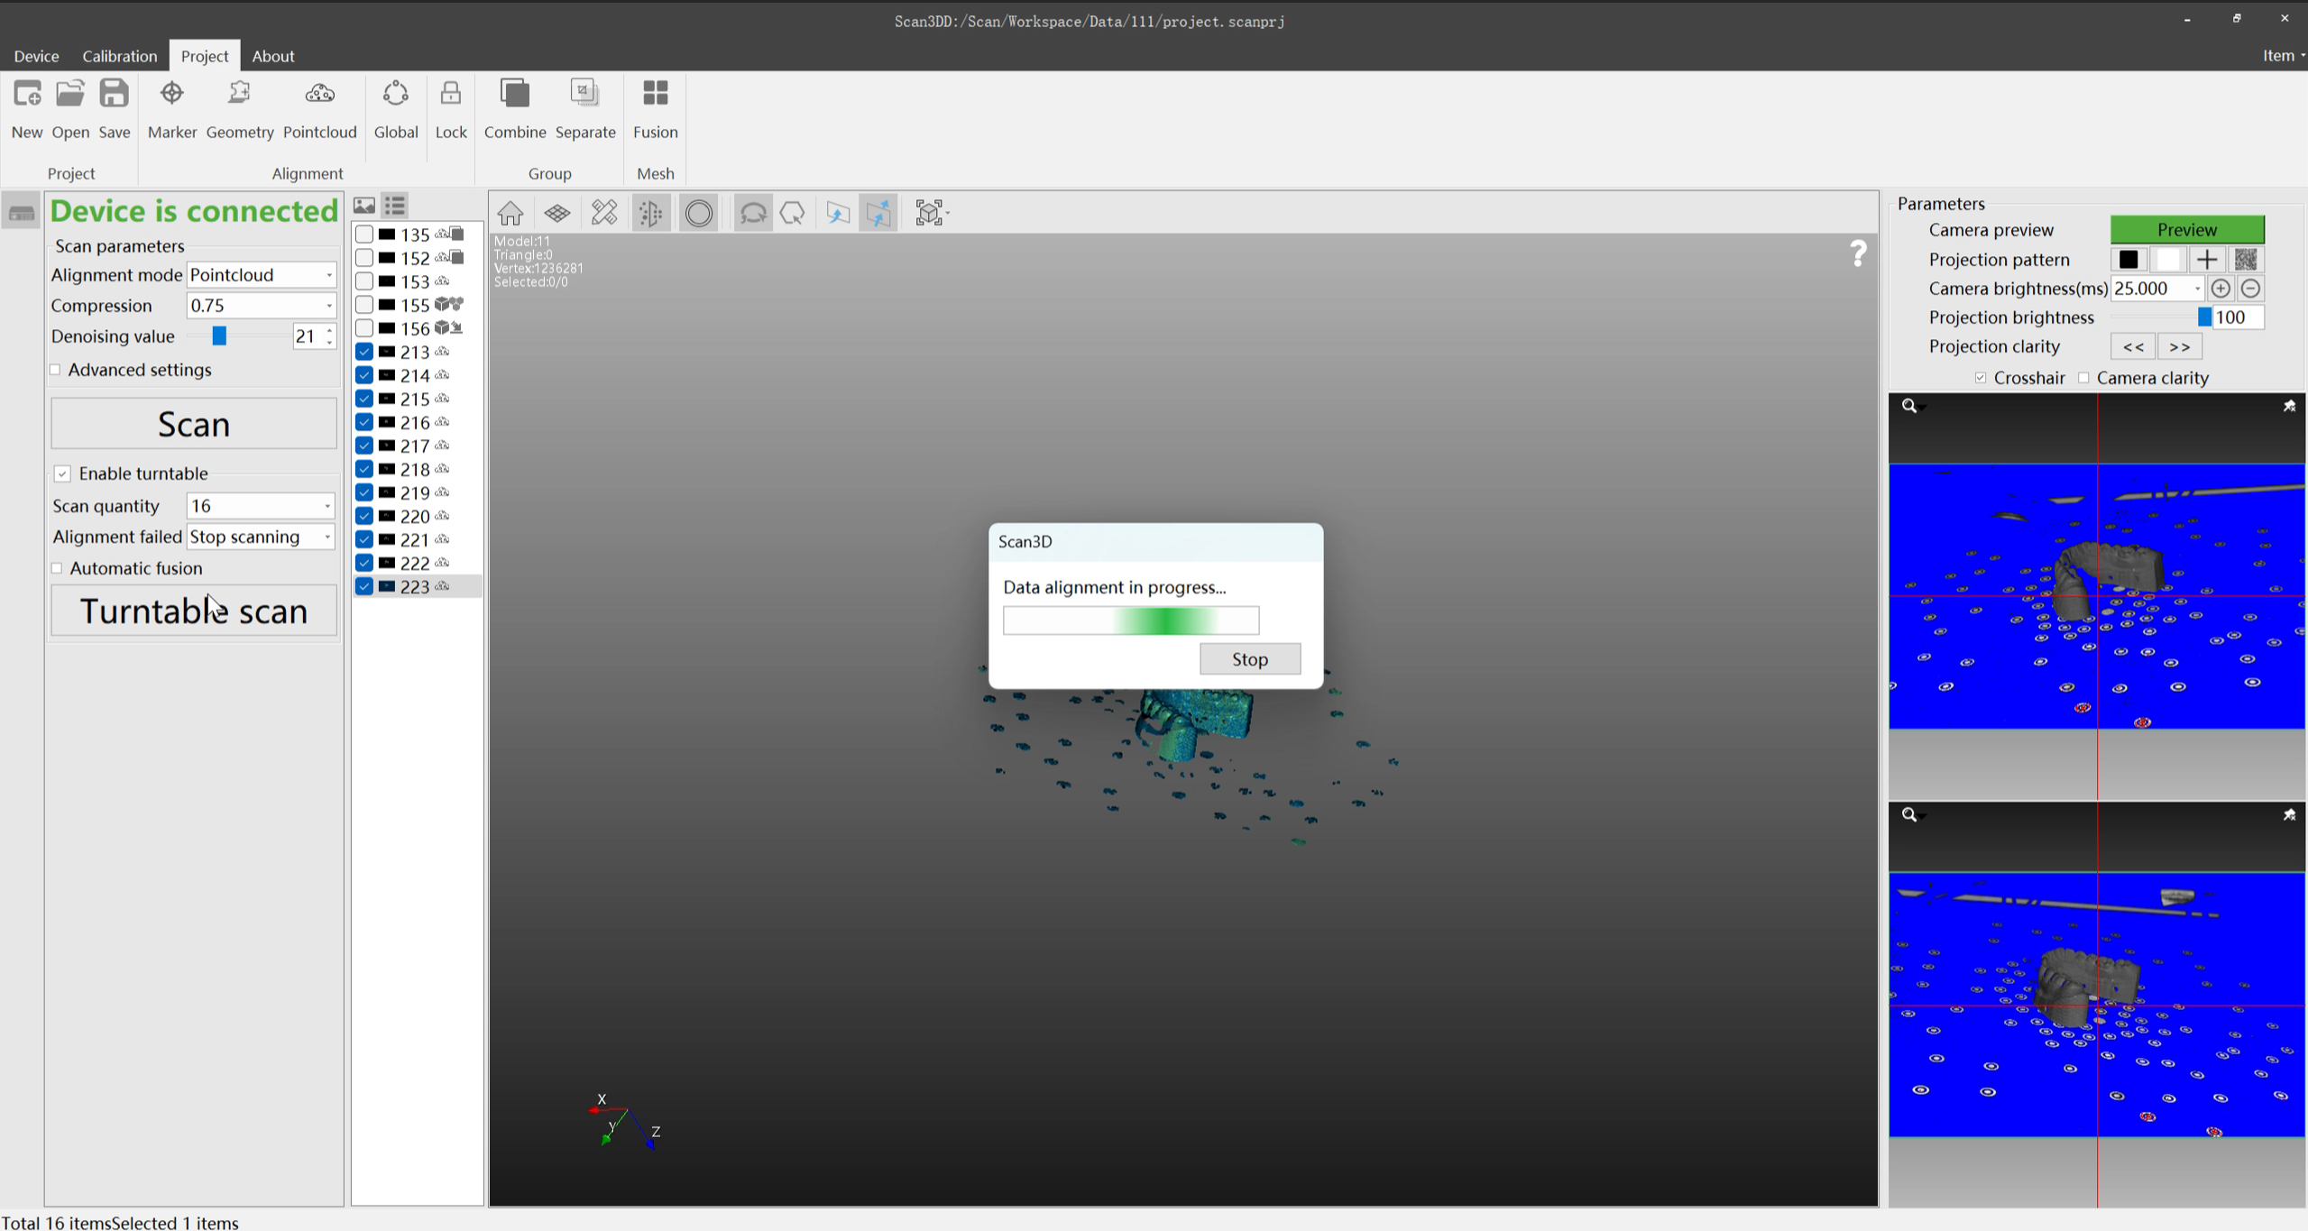Open the device side panel icon
The image size is (2308, 1231).
coord(22,213)
